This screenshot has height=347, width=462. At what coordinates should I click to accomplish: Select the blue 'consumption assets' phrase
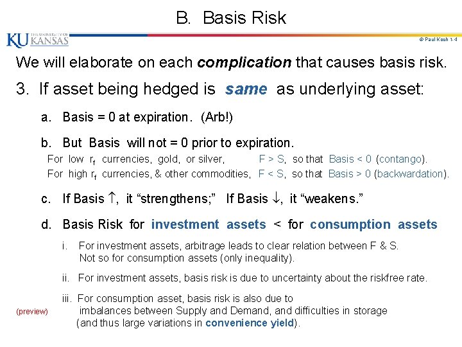373,224
